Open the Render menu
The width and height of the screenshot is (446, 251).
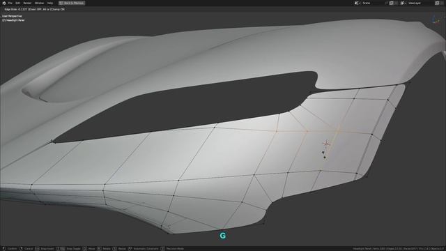click(x=27, y=3)
